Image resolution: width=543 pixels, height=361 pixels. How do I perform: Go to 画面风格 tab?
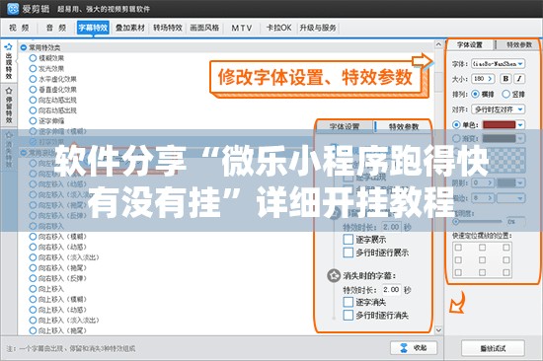(x=204, y=28)
